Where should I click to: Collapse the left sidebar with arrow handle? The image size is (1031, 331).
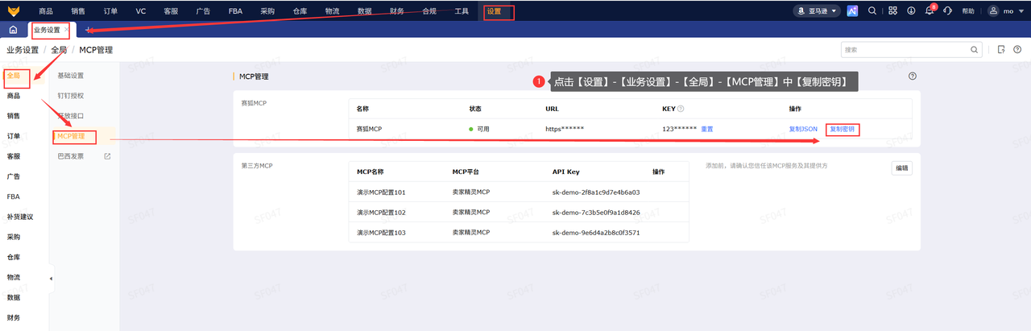[52, 279]
